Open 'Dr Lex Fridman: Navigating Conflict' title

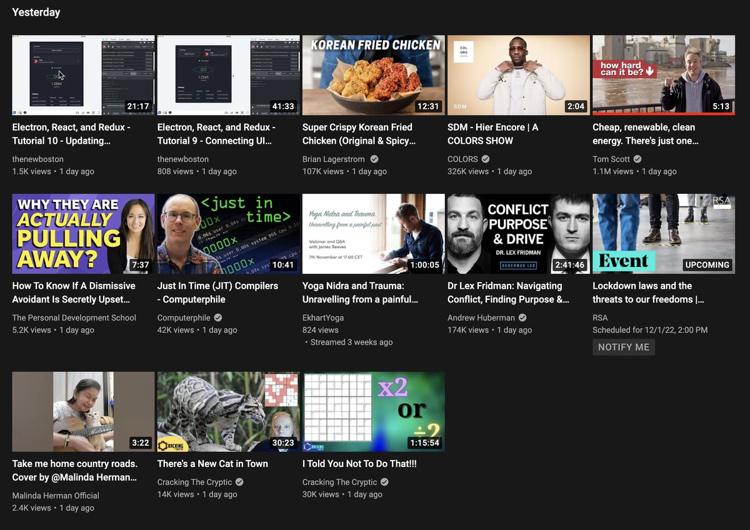click(508, 292)
